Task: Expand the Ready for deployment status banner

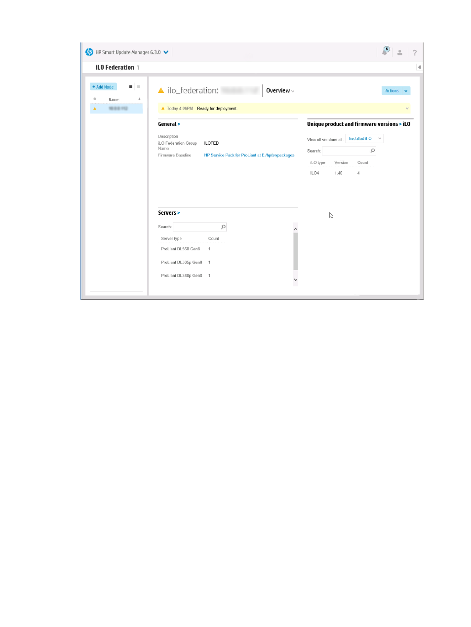Action: coord(407,108)
